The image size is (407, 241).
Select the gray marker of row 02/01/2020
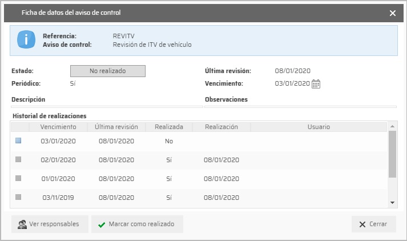18,159
